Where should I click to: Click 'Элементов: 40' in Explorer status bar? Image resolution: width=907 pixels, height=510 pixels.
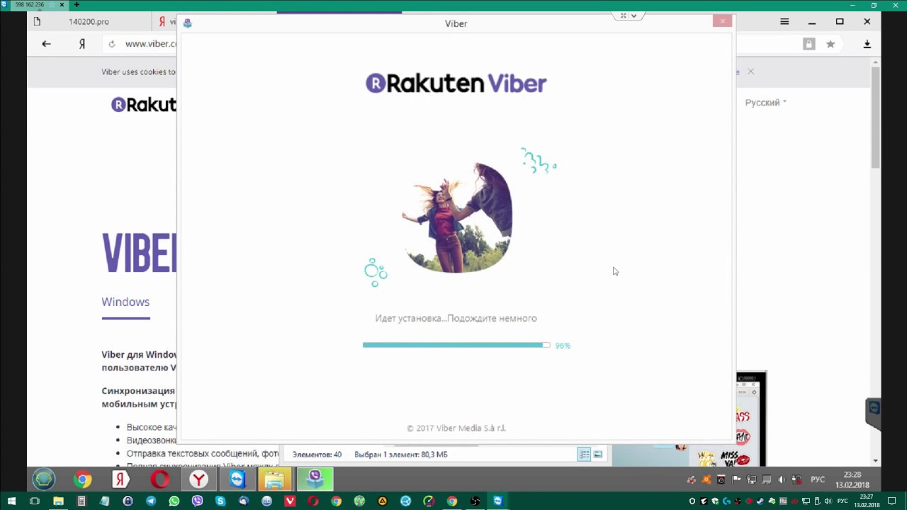click(x=317, y=455)
